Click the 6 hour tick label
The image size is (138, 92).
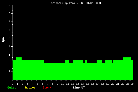pyautogui.click(x=42, y=84)
